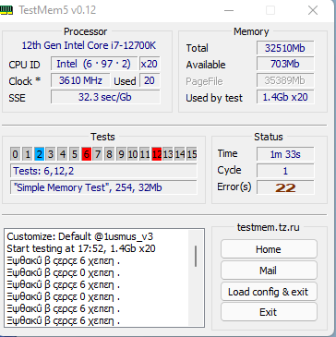Screen dimensions: 336x337
Task: Select the red test box 6
Action: [86, 154]
